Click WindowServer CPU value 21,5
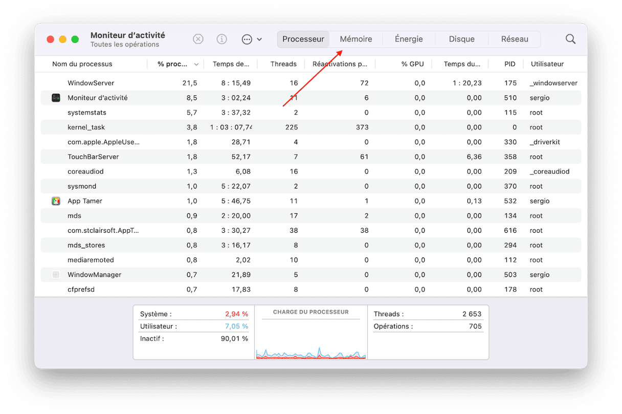Viewport: 622px width, 414px height. 190,83
